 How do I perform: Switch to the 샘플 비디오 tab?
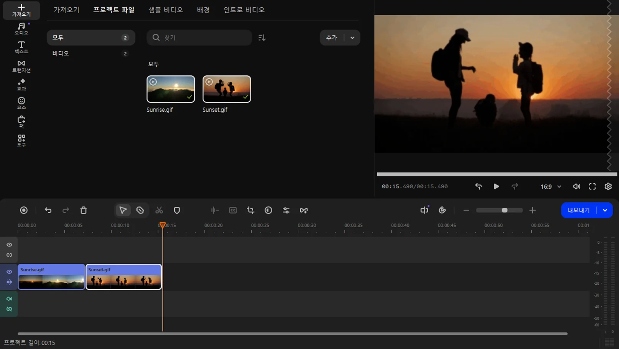(165, 10)
